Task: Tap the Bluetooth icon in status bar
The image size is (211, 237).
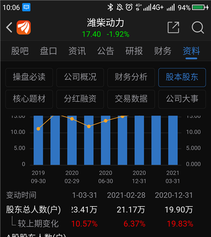Action: coord(110,8)
